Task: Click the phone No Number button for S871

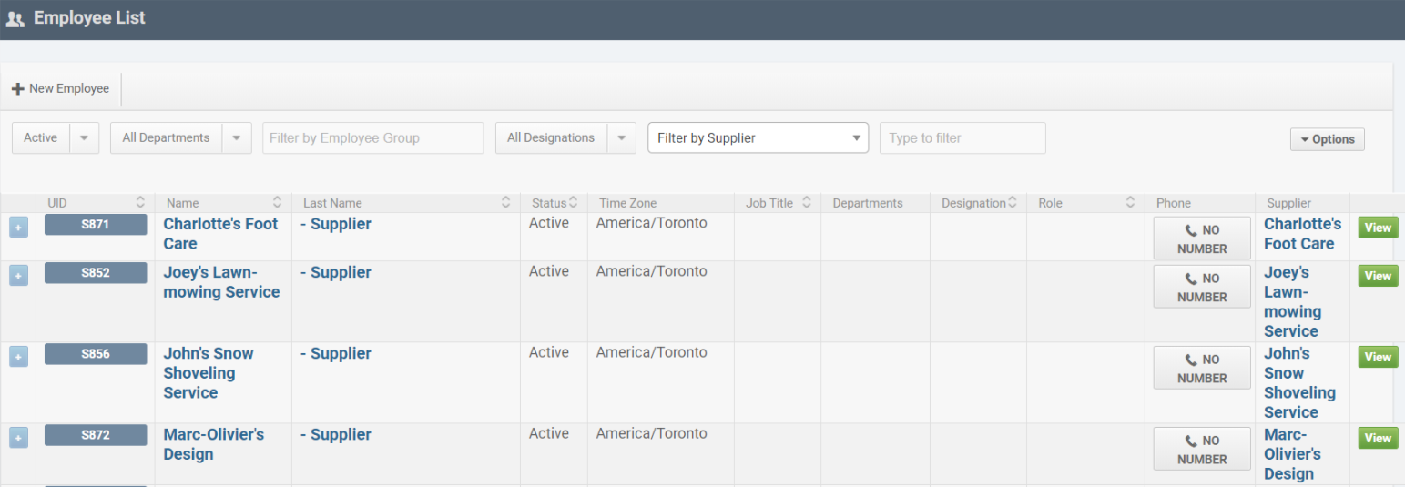Action: 1201,238
